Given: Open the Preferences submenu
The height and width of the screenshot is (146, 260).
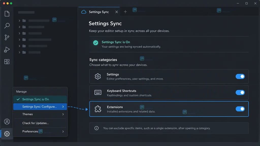Looking at the screenshot, I should click(x=40, y=132).
